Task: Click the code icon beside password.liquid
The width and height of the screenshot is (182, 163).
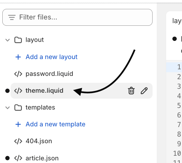Action: [x=18, y=74]
